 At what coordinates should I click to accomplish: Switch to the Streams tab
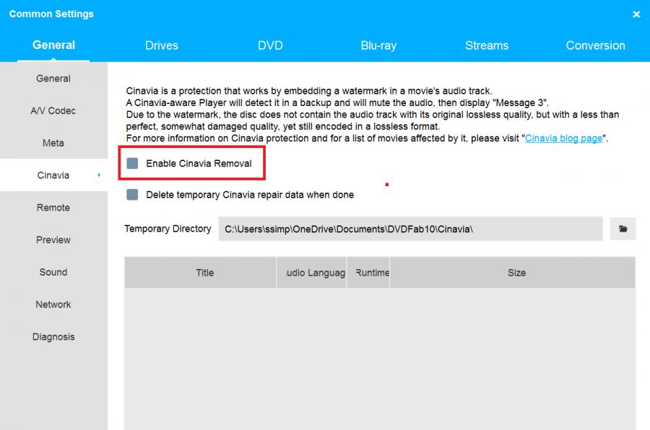coord(487,45)
